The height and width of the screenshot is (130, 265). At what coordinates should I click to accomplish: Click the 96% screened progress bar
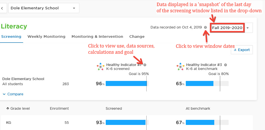point(127,83)
